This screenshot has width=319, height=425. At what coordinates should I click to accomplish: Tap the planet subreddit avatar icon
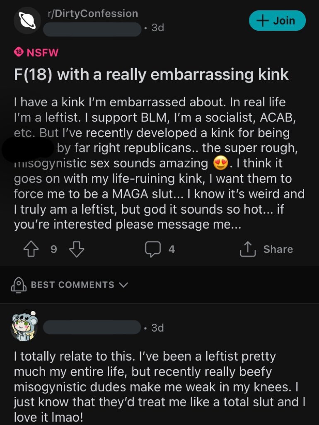pyautogui.click(x=27, y=20)
